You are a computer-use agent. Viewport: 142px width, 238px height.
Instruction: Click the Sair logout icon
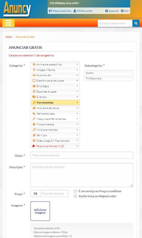coord(122,11)
